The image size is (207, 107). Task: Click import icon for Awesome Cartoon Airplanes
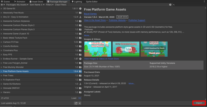80,21
